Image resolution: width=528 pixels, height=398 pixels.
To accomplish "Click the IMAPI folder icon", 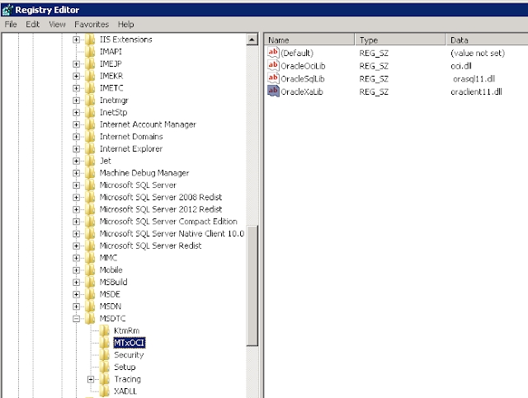I will click(90, 51).
